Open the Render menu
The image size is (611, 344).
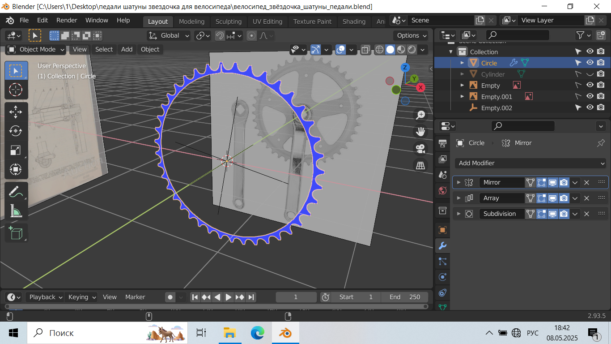coord(67,20)
